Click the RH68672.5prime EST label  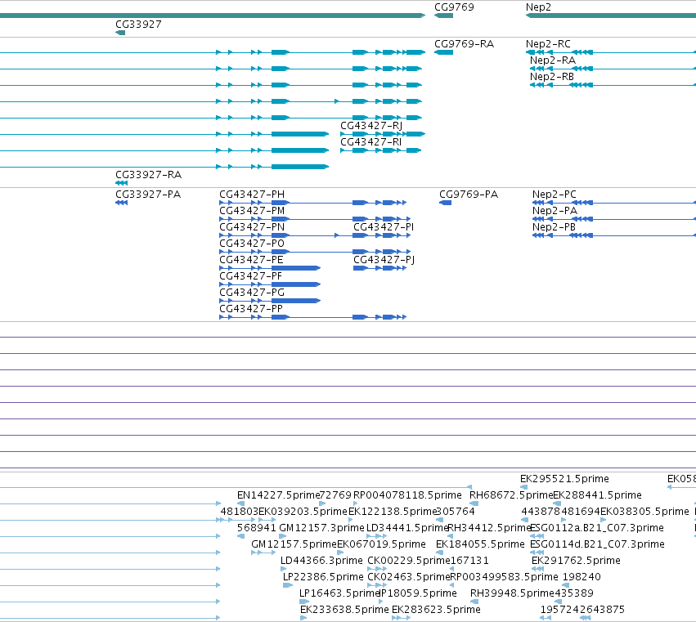click(x=511, y=495)
